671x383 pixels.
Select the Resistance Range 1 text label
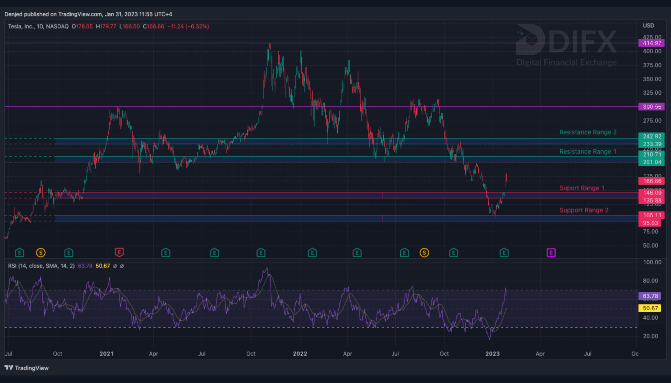coord(588,152)
